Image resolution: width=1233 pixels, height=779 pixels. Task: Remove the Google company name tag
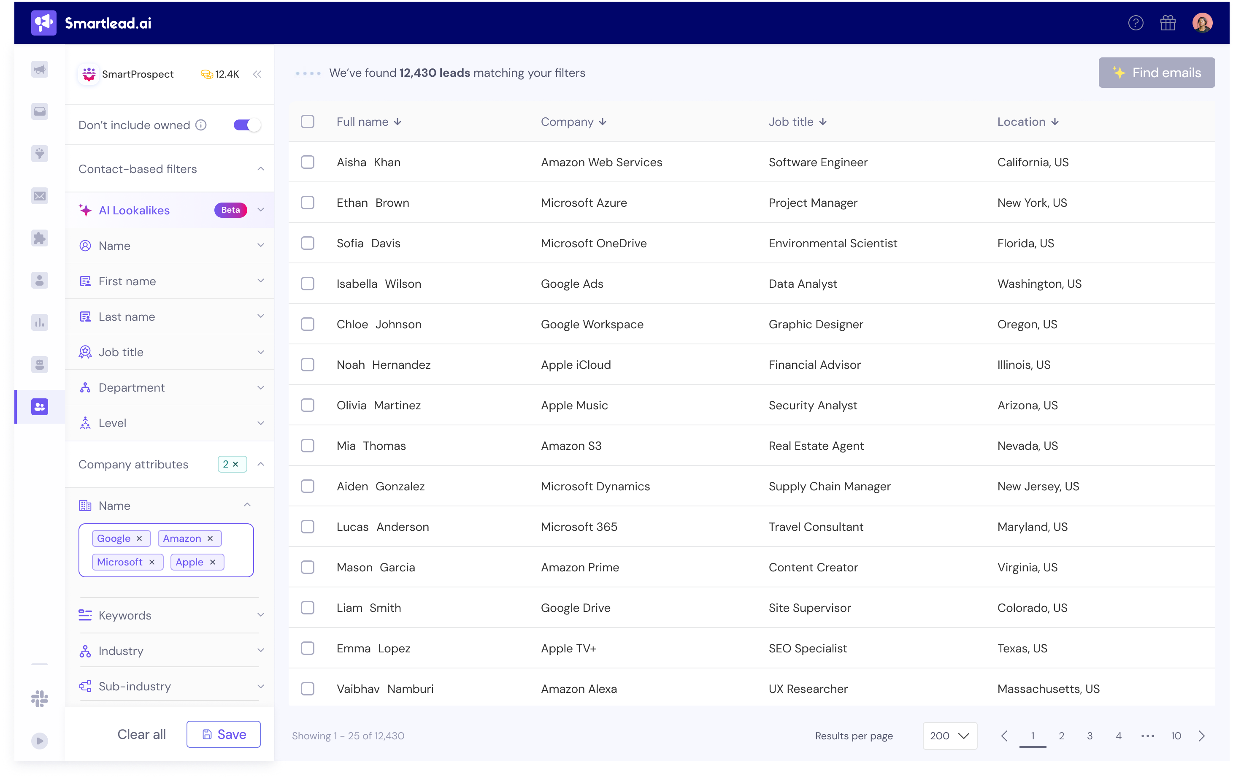139,538
